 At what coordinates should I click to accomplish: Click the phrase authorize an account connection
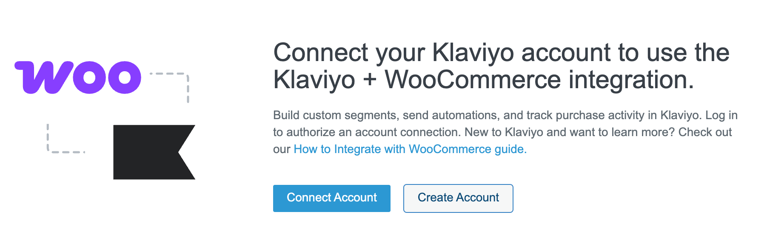click(374, 132)
